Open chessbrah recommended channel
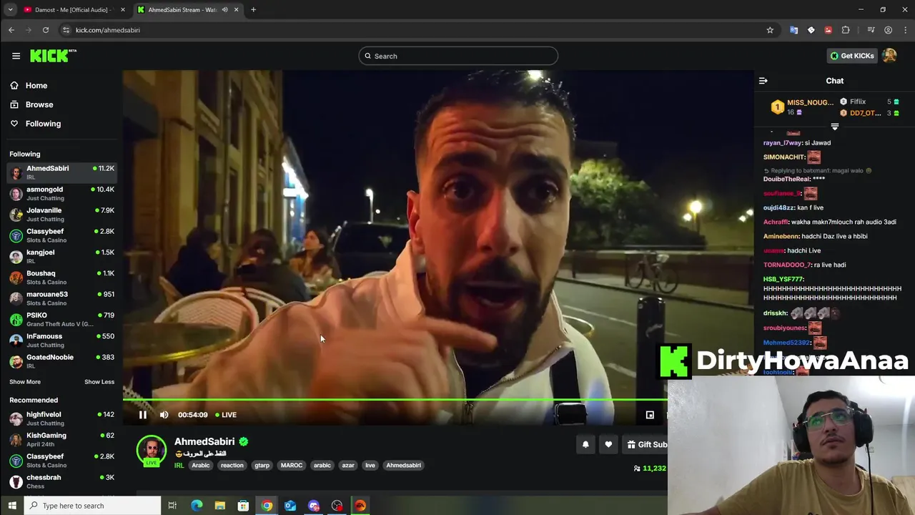Image resolution: width=915 pixels, height=515 pixels. pos(61,481)
